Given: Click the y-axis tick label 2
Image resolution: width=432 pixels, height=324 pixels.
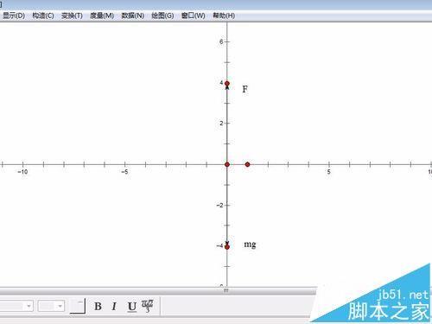Looking at the screenshot, I should pyautogui.click(x=221, y=124).
